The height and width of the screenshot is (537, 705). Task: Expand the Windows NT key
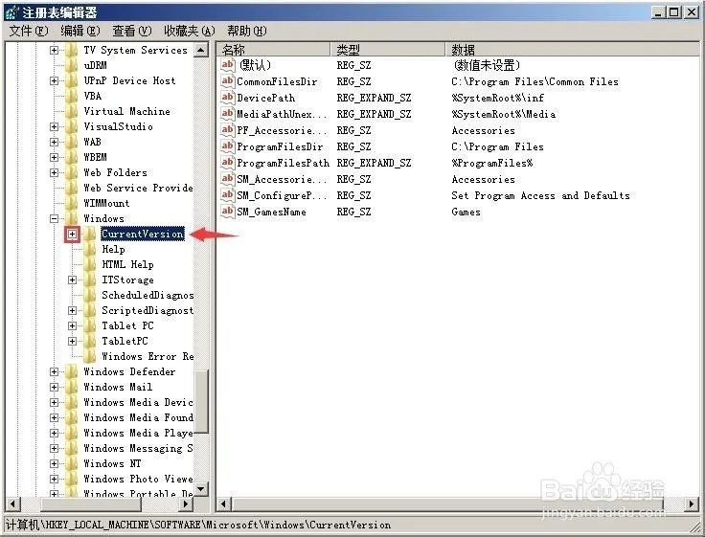pyautogui.click(x=54, y=463)
